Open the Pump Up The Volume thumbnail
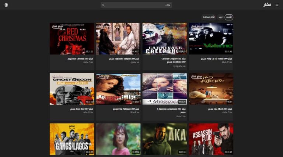Image resolution: width=283 pixels, height=157 pixels. pos(211,39)
